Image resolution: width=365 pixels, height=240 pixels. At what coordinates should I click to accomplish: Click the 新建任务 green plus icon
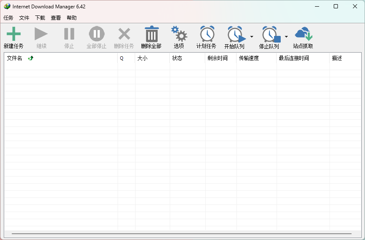coord(13,34)
